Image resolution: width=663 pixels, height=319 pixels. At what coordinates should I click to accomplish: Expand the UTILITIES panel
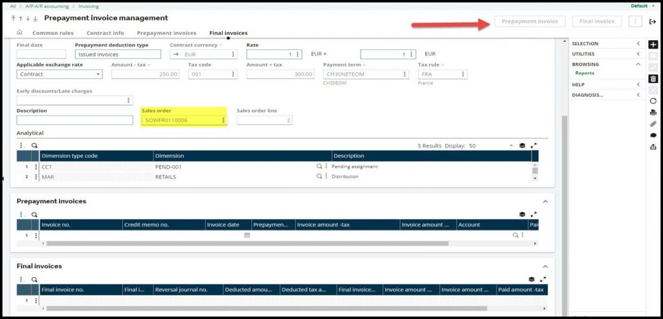point(638,54)
